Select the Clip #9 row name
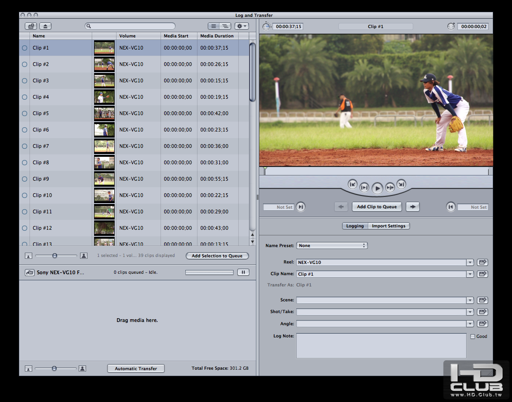This screenshot has width=512, height=402. (41, 179)
